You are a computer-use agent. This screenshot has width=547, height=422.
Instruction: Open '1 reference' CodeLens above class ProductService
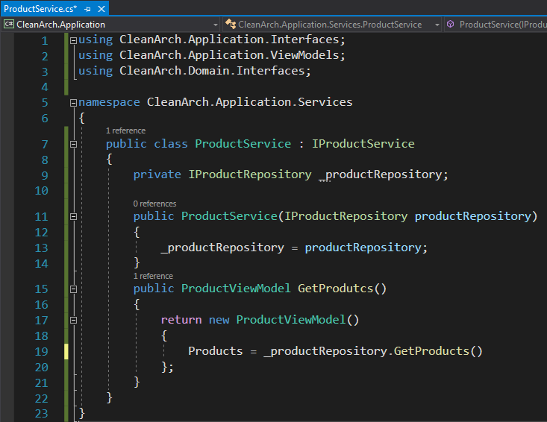pos(125,130)
